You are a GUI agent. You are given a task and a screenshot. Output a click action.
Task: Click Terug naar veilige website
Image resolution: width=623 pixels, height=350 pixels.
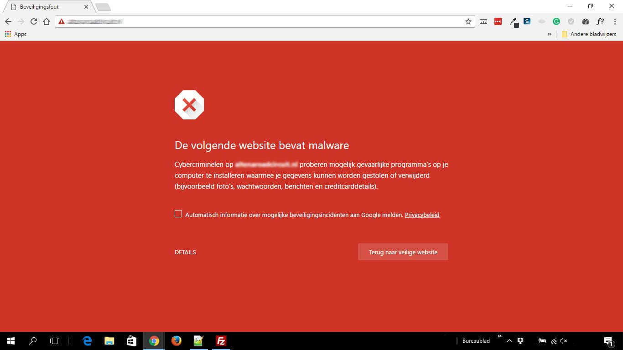coord(403,252)
